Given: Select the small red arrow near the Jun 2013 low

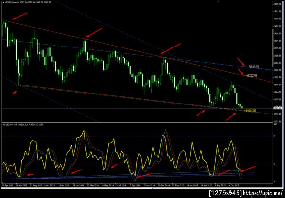Looking at the screenshot, I should (15, 93).
